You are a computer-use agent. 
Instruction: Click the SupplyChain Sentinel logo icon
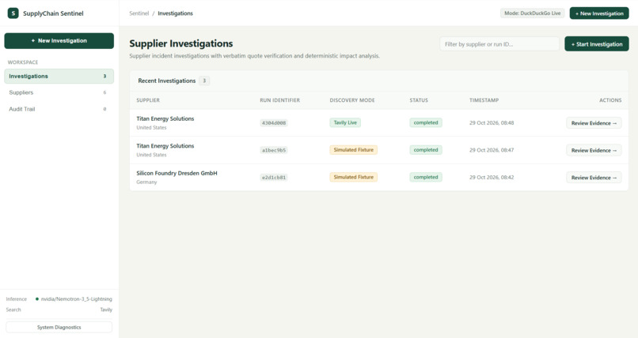tap(13, 13)
